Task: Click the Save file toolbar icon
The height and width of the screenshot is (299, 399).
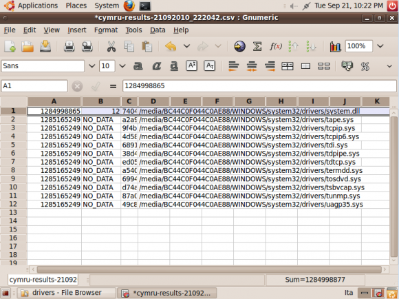Action: point(45,46)
